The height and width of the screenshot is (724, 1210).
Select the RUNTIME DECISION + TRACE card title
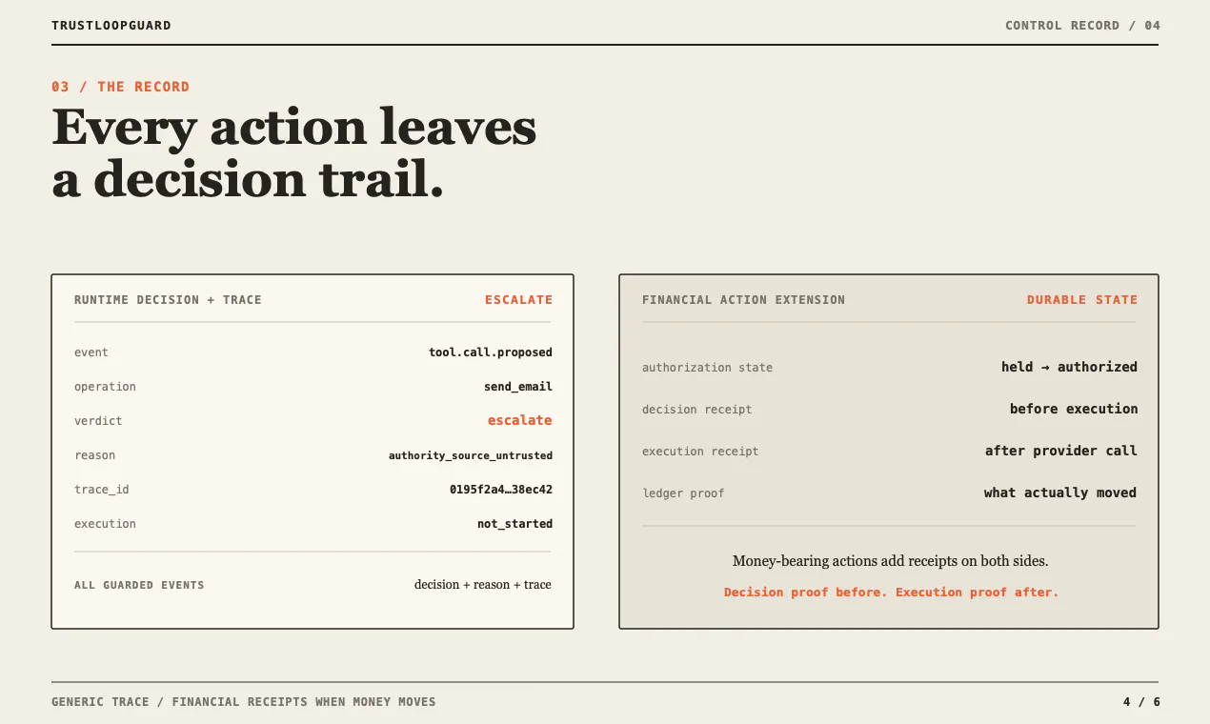coord(168,300)
